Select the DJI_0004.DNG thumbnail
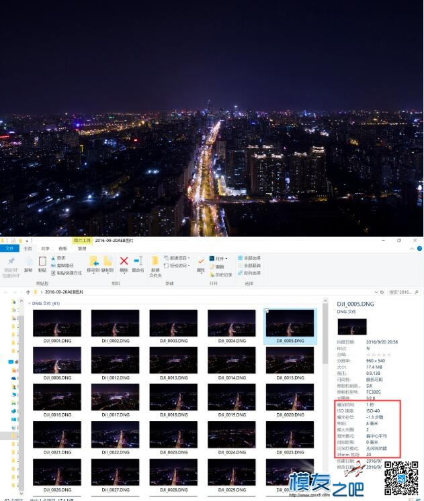 (232, 323)
